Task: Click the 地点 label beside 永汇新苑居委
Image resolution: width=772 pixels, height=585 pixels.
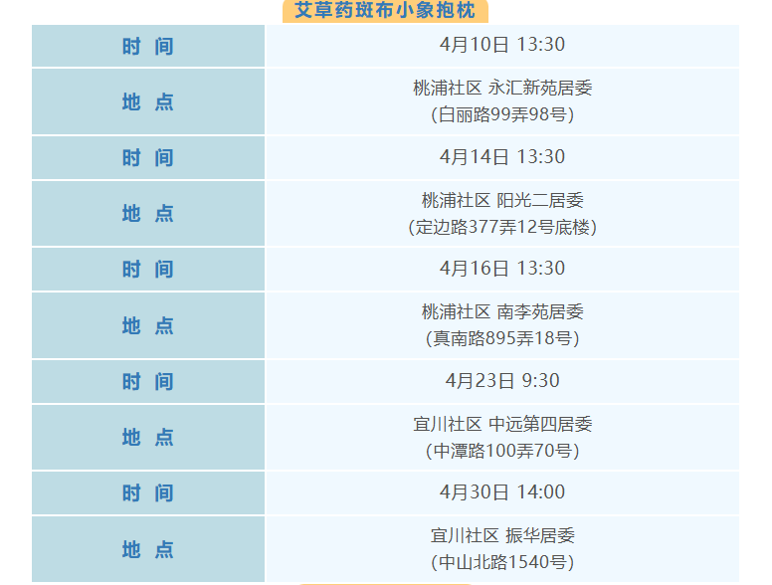Action: [x=148, y=101]
